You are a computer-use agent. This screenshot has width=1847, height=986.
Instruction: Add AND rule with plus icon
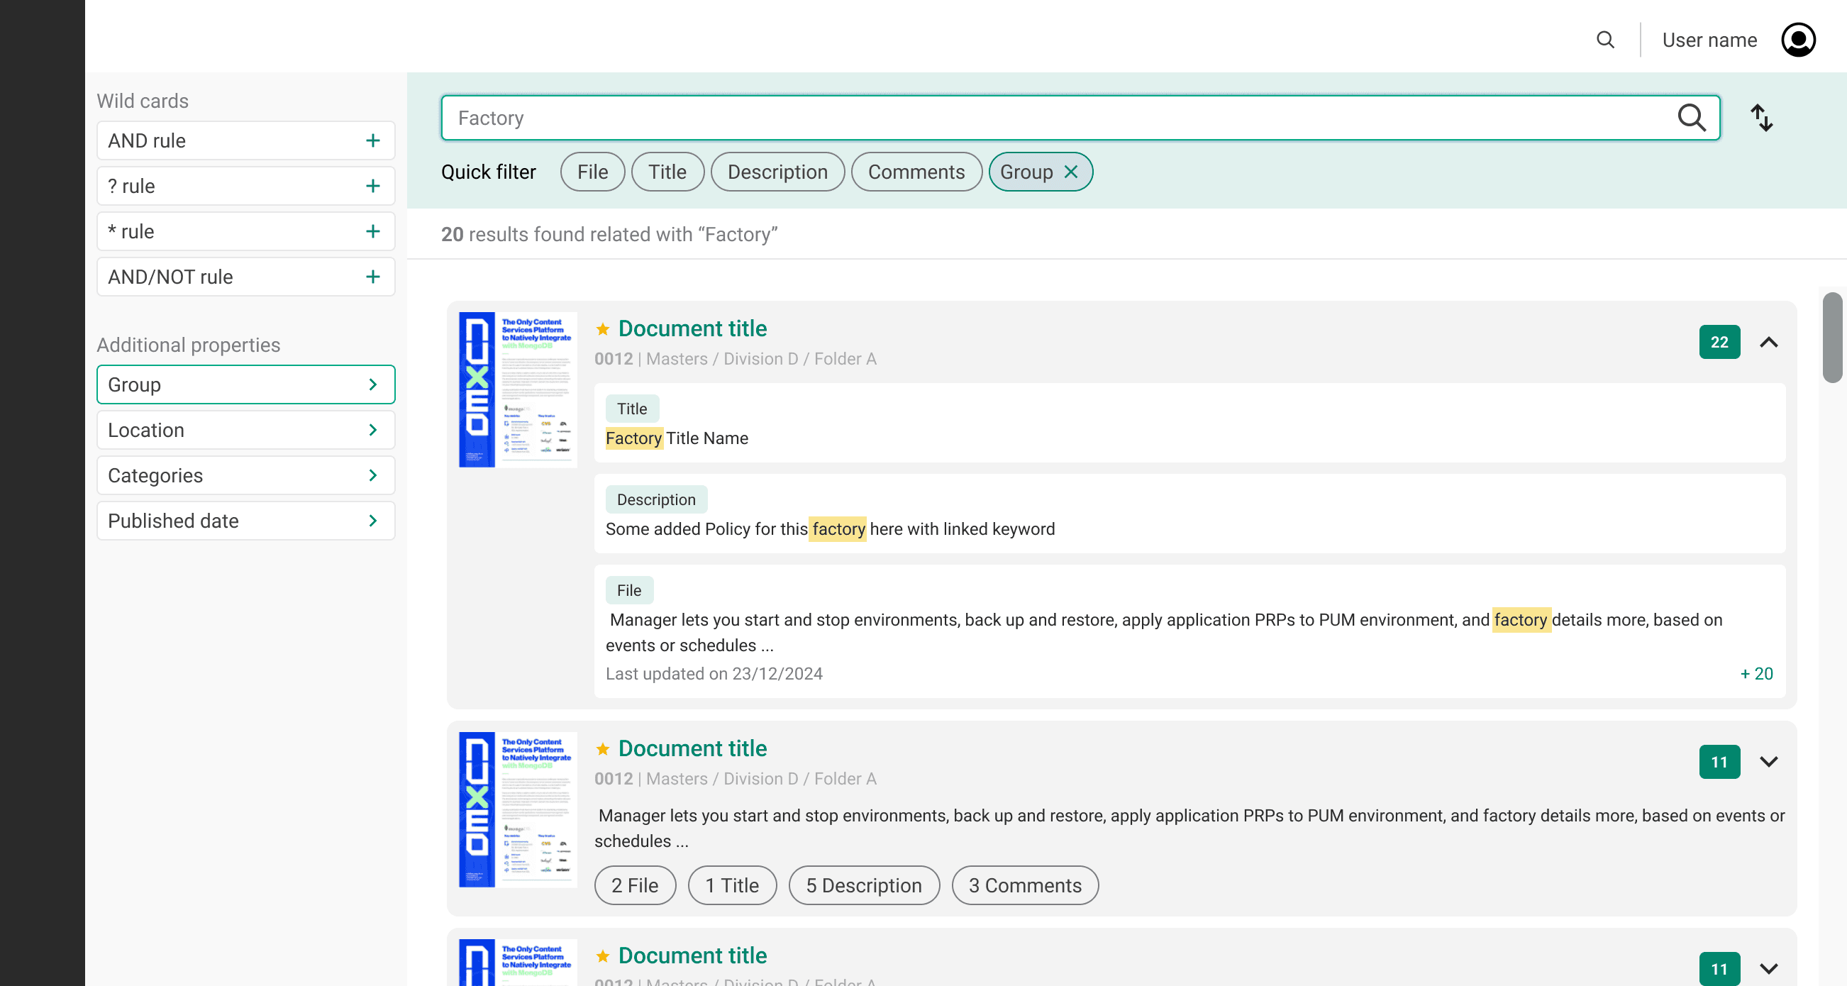[372, 140]
